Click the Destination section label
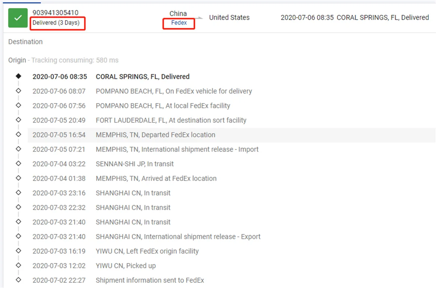 25,41
